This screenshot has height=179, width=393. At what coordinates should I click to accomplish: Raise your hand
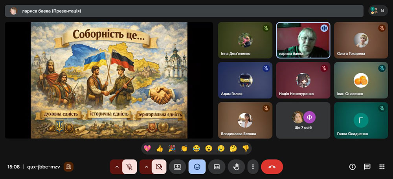tap(236, 167)
